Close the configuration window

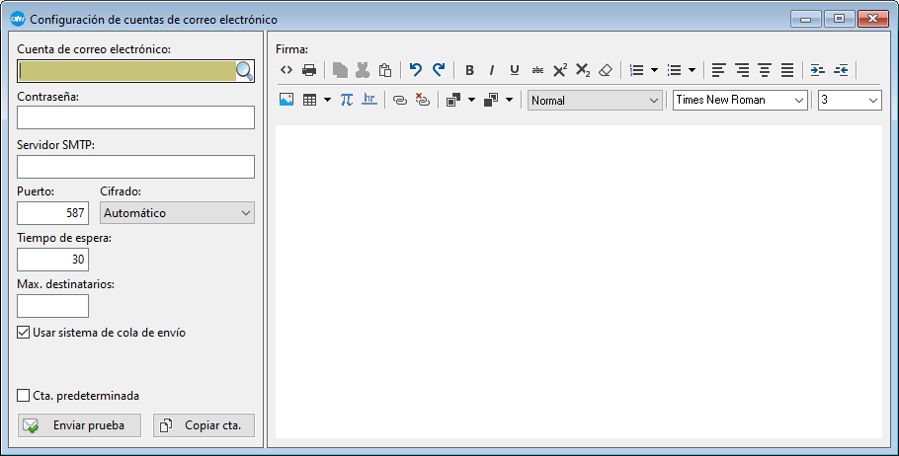tap(873, 19)
